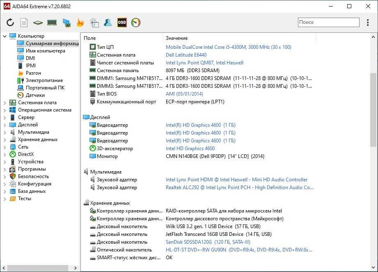The height and width of the screenshot is (272, 378).
Task: Launch the flame stability test icon
Action: 80,23
